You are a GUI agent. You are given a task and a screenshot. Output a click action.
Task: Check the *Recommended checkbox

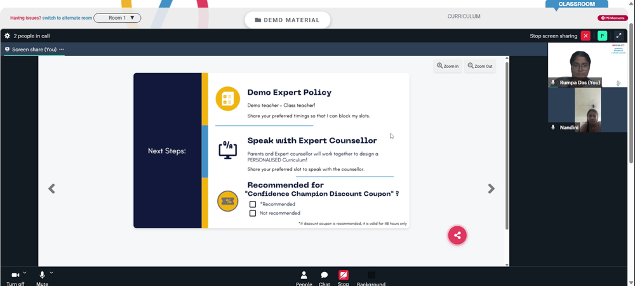(x=253, y=204)
